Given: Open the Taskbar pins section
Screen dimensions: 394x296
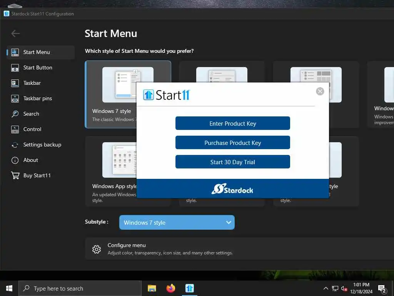Looking at the screenshot, I should point(41,98).
